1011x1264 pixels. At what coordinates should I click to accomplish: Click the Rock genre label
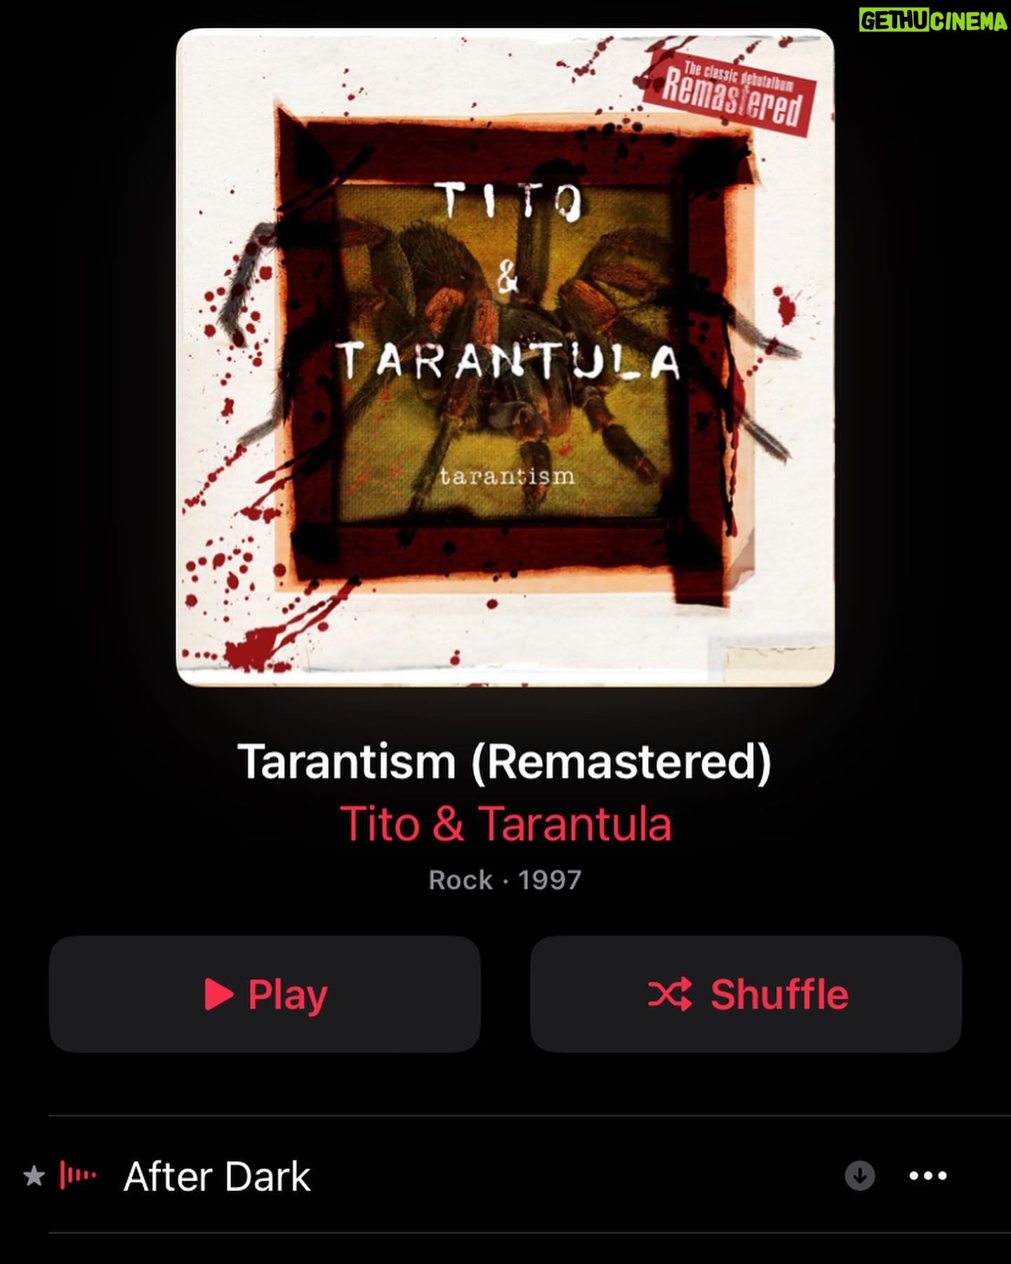point(461,880)
